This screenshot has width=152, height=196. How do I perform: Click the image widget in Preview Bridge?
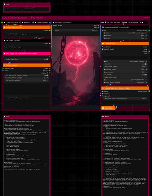[x=76, y=30]
